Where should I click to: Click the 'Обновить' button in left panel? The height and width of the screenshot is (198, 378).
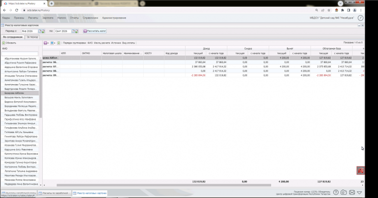coord(9,43)
